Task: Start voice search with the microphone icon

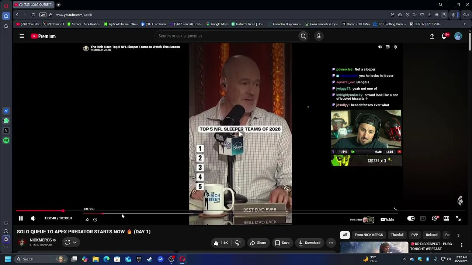Action: (x=319, y=36)
